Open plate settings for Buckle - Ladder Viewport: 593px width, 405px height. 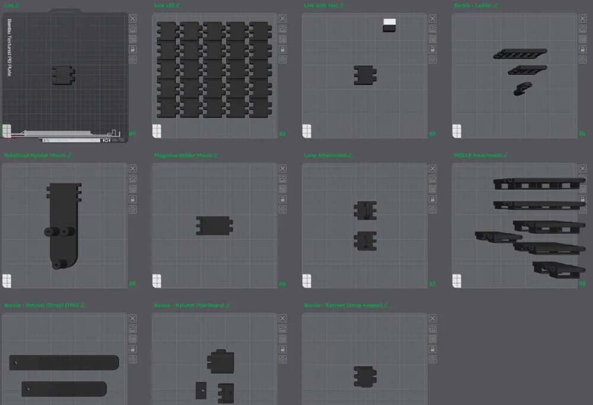click(582, 59)
